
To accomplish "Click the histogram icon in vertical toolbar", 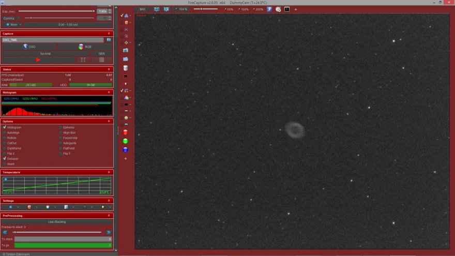I will [x=126, y=16].
